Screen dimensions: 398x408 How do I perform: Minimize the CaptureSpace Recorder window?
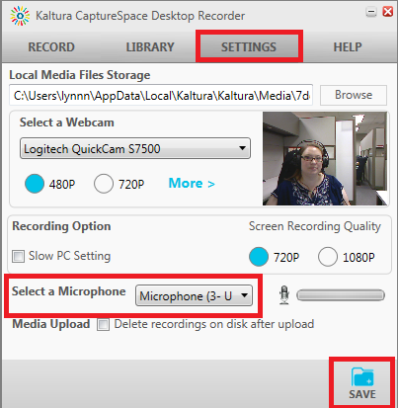tap(371, 12)
